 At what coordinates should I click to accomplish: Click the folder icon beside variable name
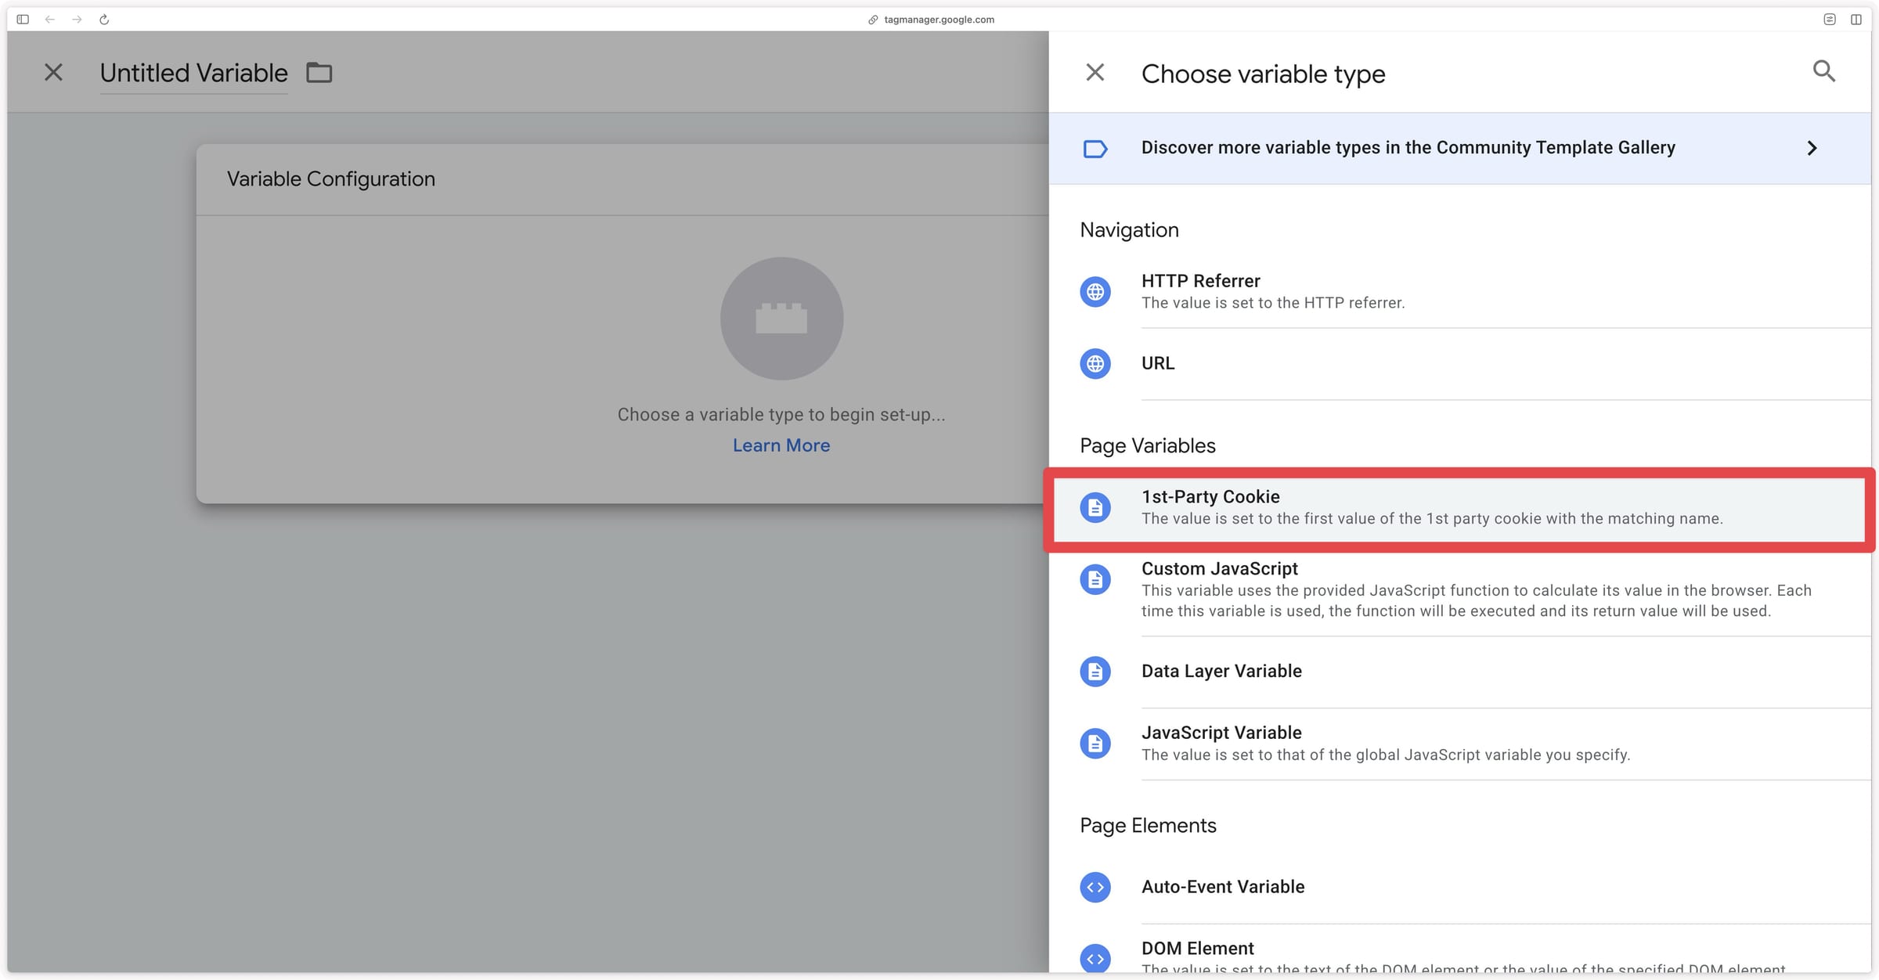(319, 73)
